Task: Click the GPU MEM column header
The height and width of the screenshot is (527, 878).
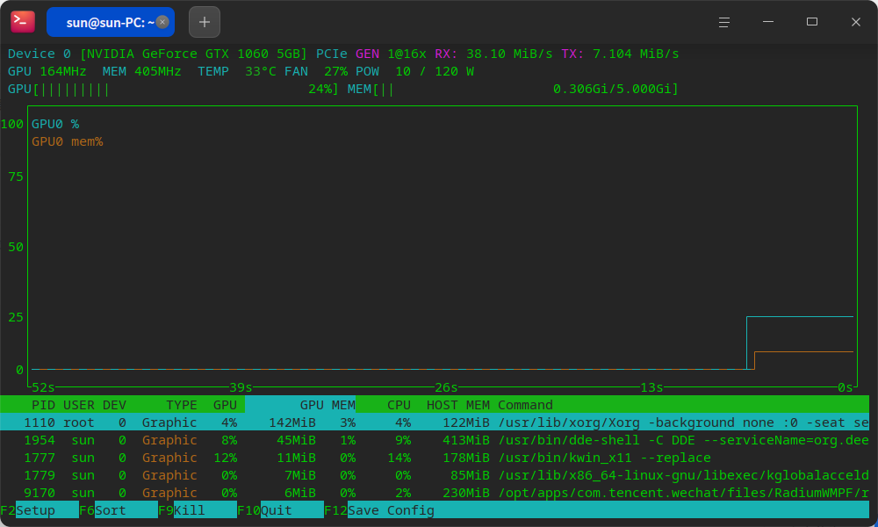Action: click(327, 405)
